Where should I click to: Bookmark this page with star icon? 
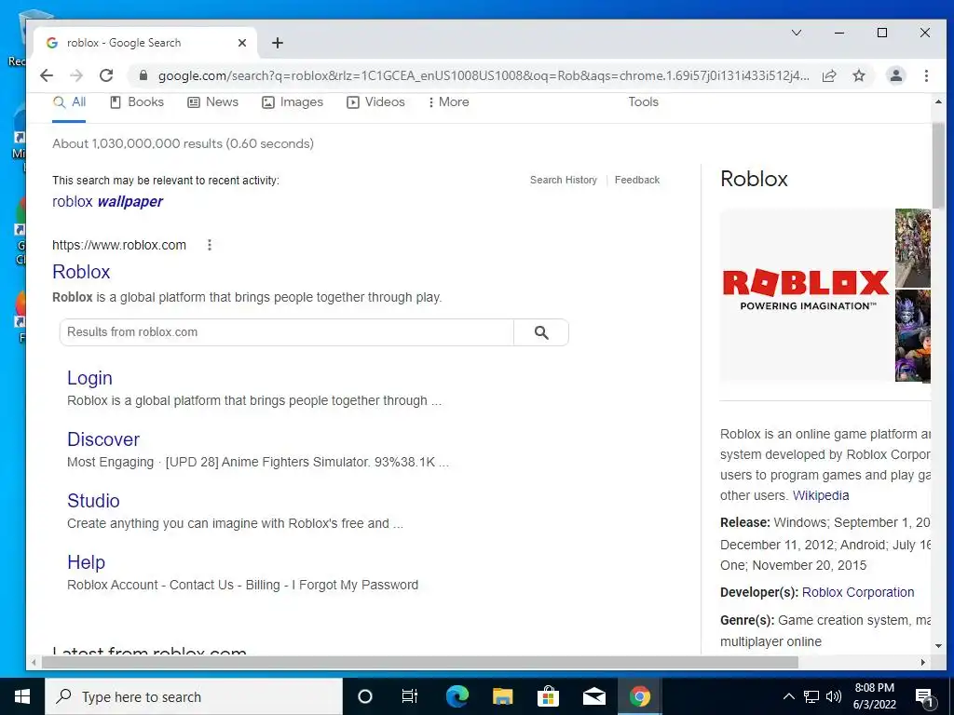coord(858,75)
